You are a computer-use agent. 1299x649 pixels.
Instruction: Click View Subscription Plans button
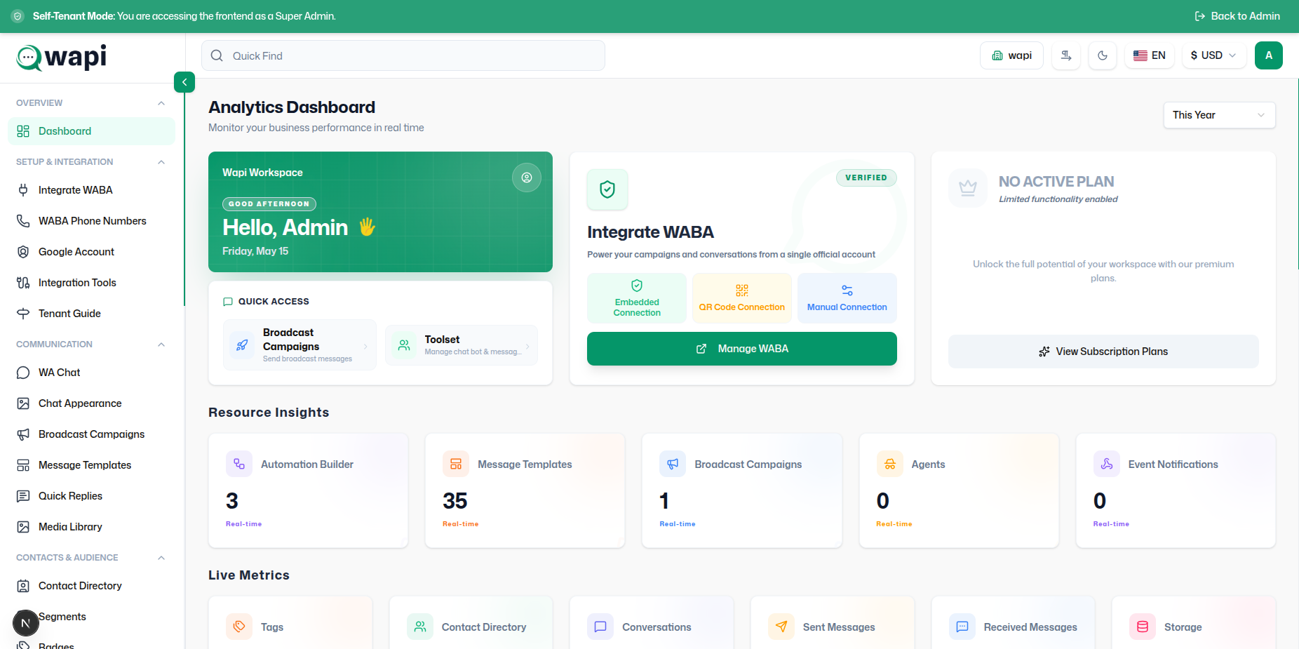coord(1103,352)
